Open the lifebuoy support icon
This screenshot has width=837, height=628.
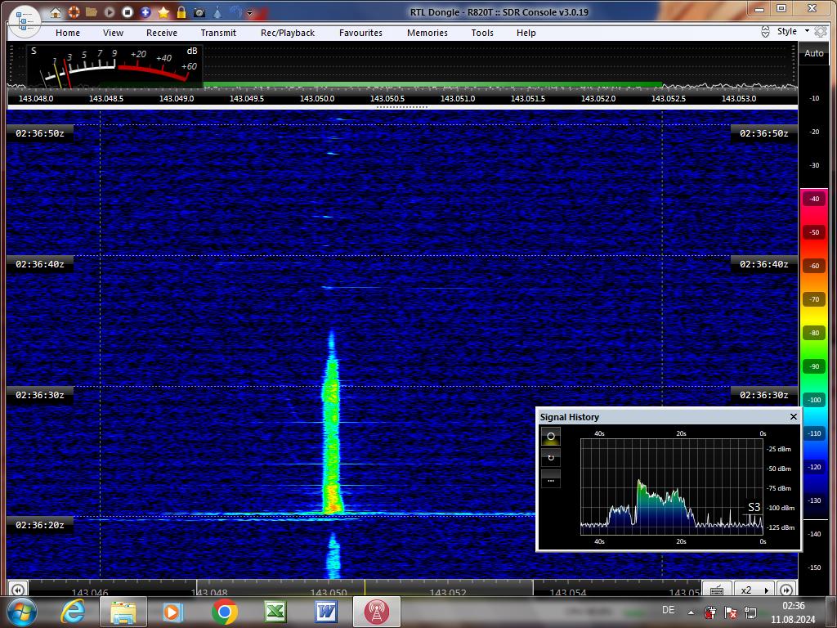74,11
